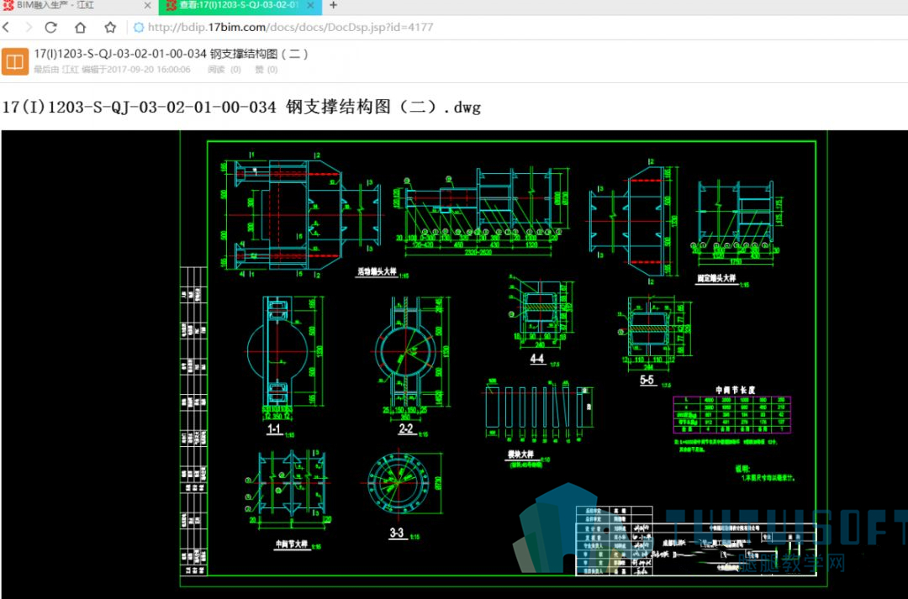Click the 说明 notes heading in drawing
This screenshot has width=908, height=599.
pyautogui.click(x=742, y=468)
